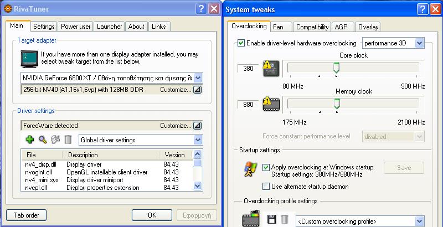Toggle Apply overclocking at Windows startup
The image size is (443, 227).
tap(266, 167)
